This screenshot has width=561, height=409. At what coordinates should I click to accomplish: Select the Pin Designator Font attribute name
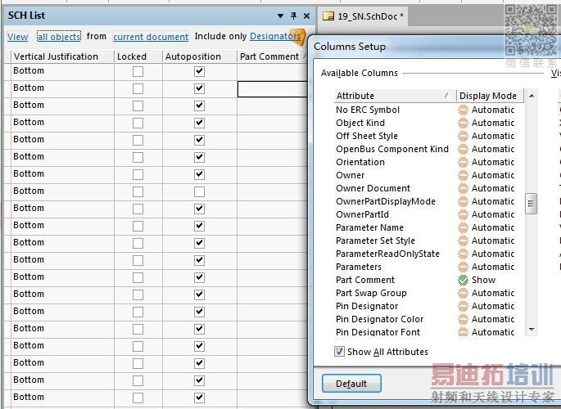378,332
